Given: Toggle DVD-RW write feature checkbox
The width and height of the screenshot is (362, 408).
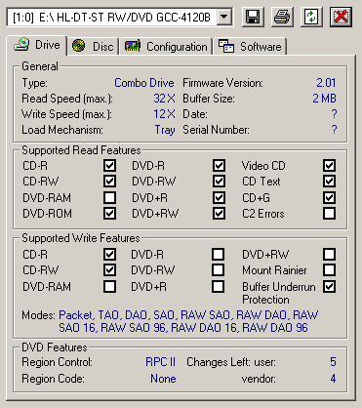Looking at the screenshot, I should coord(218,269).
